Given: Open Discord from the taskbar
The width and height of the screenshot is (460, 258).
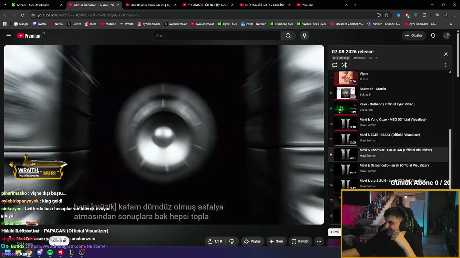Looking at the screenshot, I should pyautogui.click(x=40, y=252).
